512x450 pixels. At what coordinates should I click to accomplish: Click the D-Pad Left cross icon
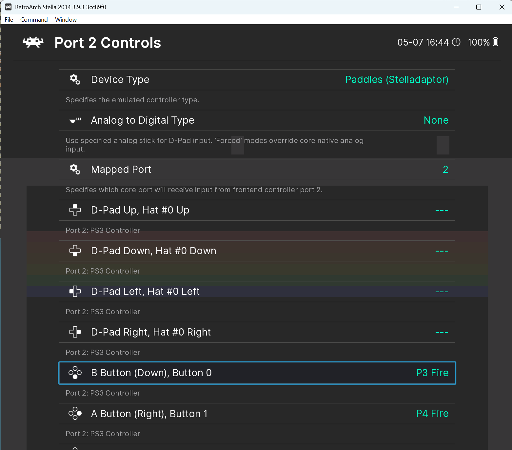click(75, 291)
